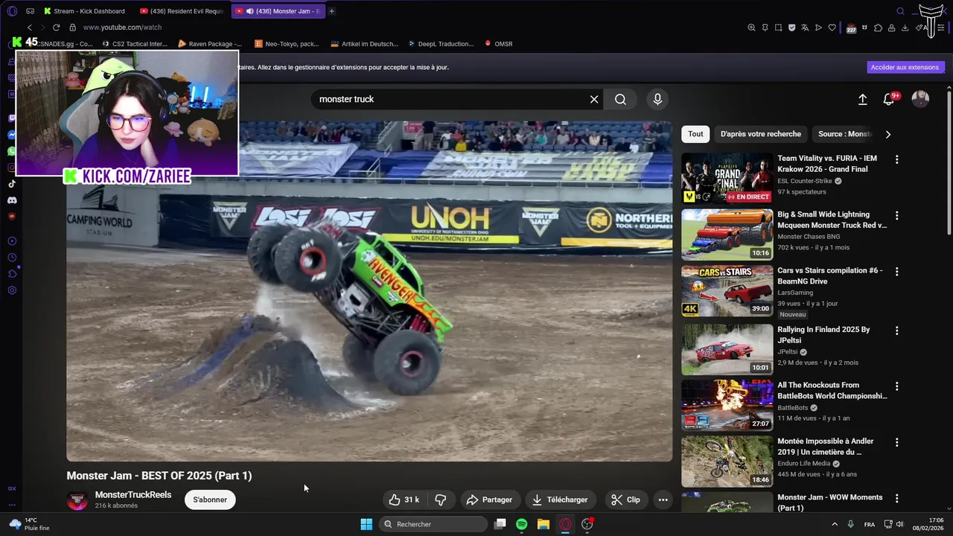Viewport: 953px width, 536px height.
Task: Expand hidden system tray icons chevron
Action: point(834,524)
